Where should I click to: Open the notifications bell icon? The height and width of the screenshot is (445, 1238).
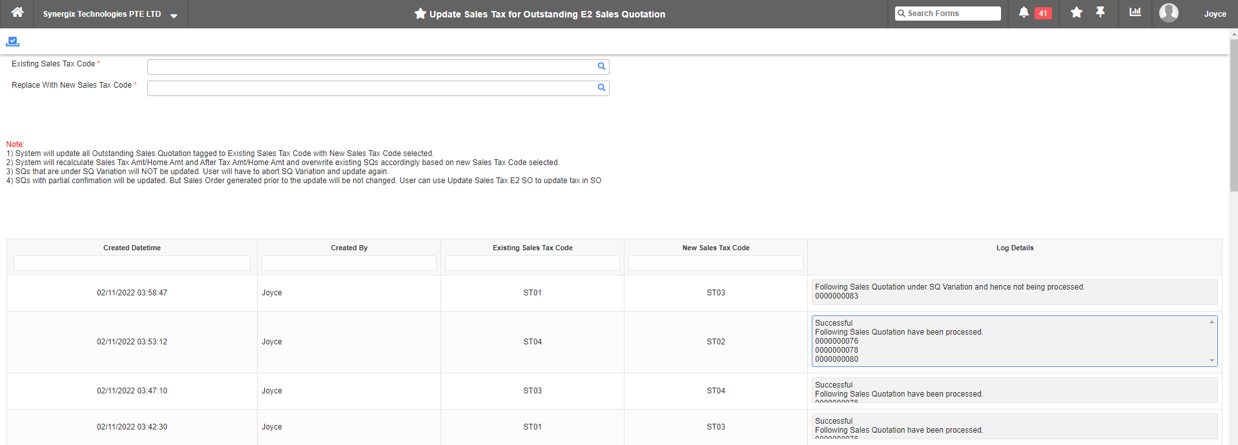(1024, 13)
